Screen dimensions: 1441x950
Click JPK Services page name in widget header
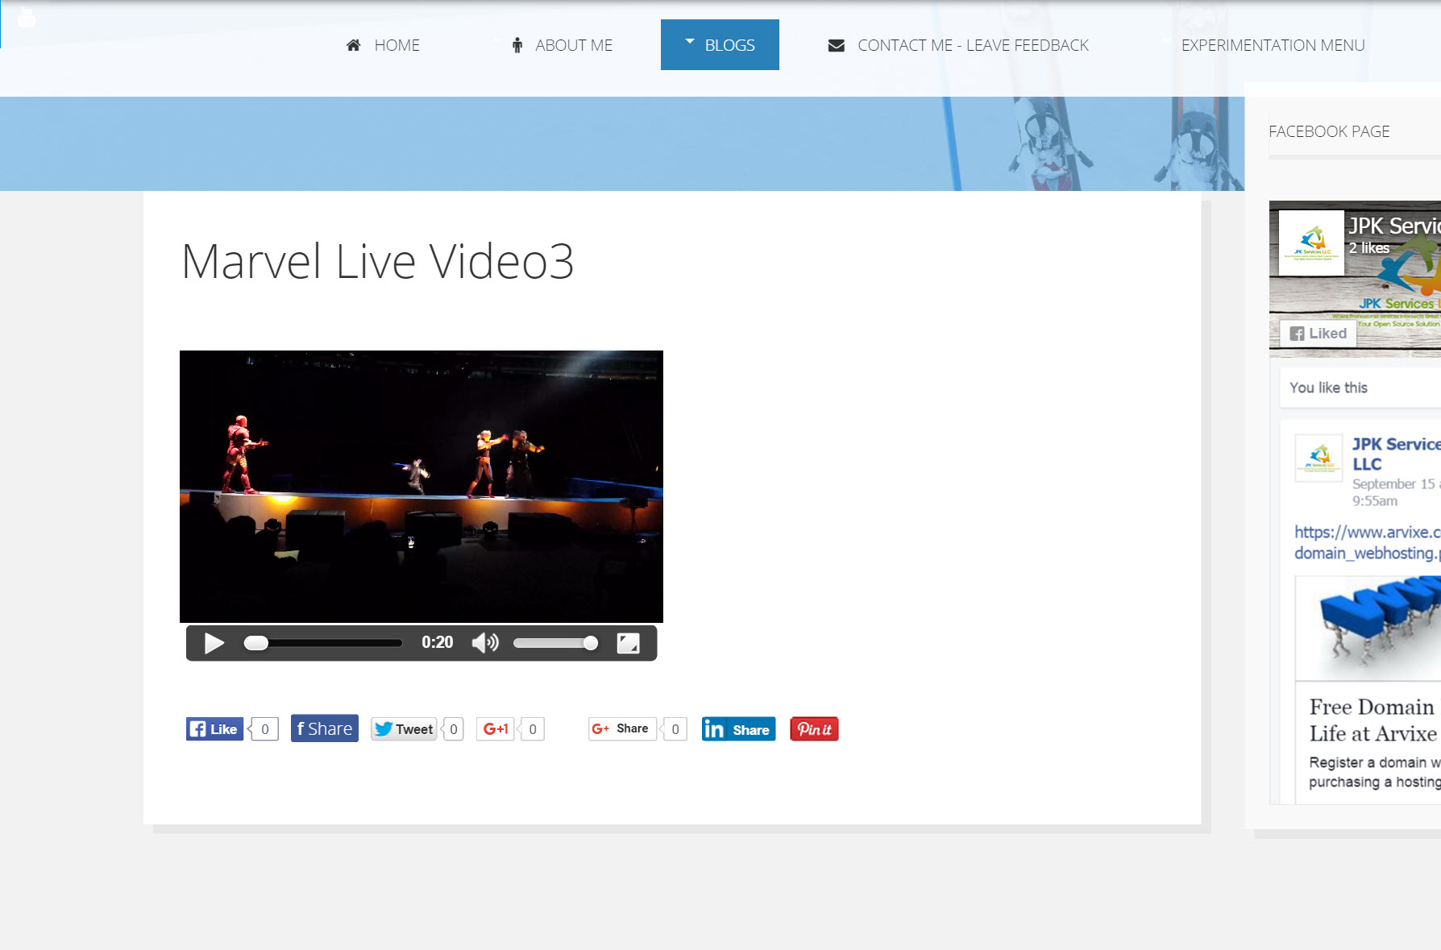pyautogui.click(x=1395, y=226)
